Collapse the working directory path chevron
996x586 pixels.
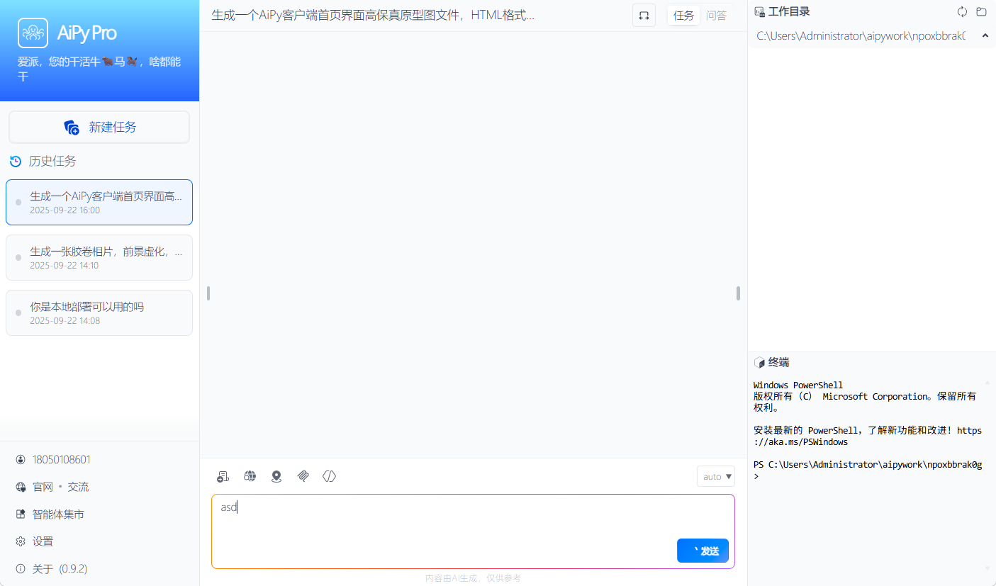pyautogui.click(x=985, y=35)
